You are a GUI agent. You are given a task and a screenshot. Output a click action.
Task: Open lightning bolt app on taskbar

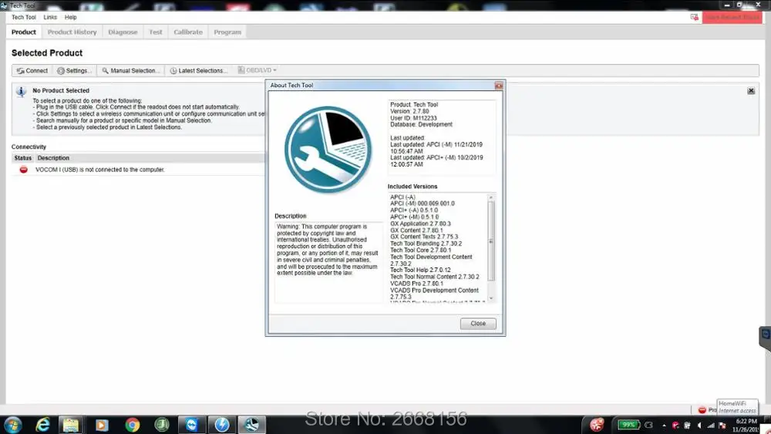222,425
